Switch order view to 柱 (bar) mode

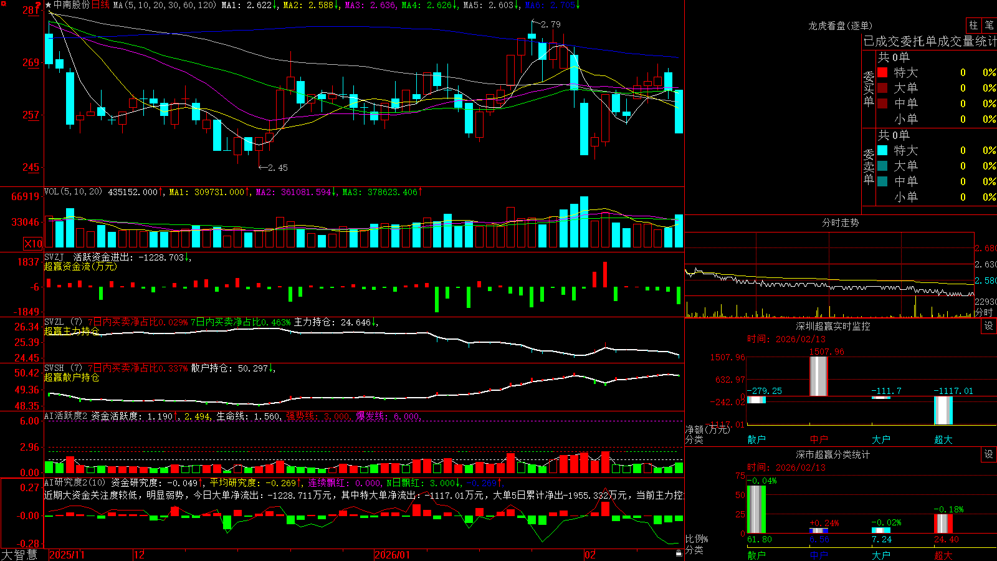(x=973, y=25)
